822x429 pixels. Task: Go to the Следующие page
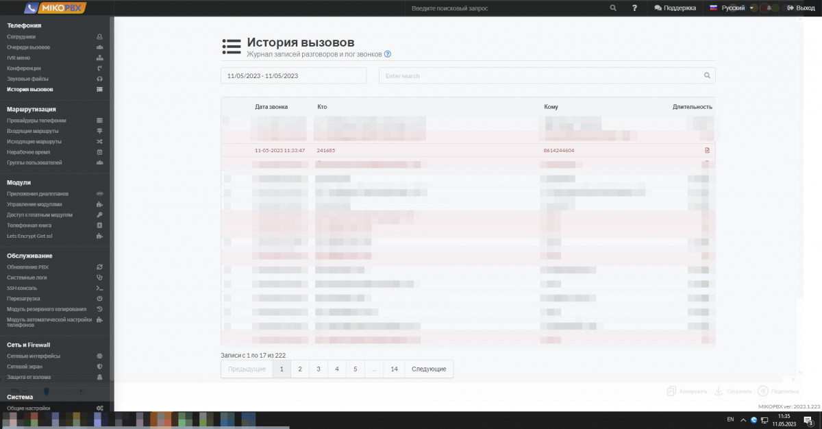[429, 369]
